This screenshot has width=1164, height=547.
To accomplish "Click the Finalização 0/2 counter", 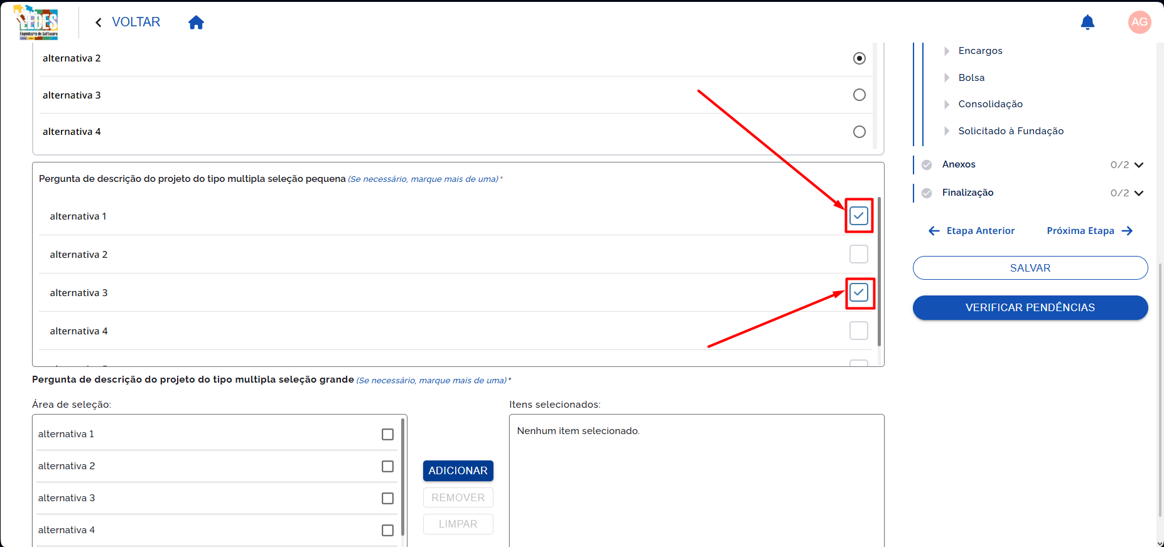I will (1119, 193).
